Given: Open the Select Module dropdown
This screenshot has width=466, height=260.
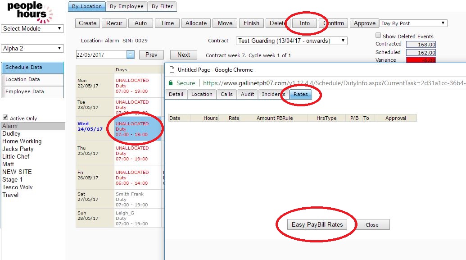Looking at the screenshot, I should [32, 28].
